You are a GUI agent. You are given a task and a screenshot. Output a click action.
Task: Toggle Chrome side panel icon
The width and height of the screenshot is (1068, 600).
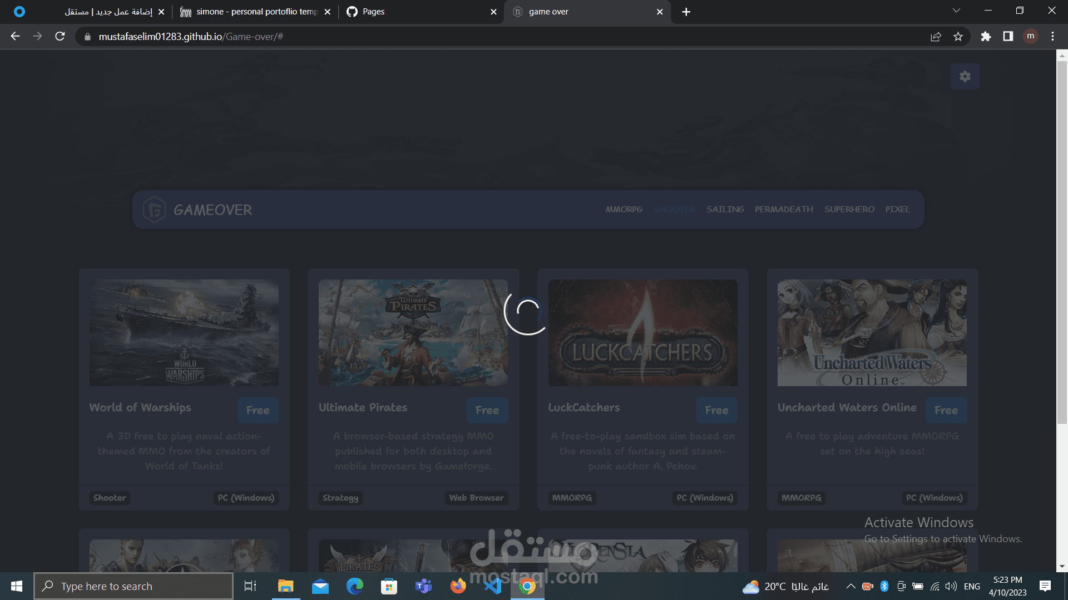pyautogui.click(x=1008, y=37)
